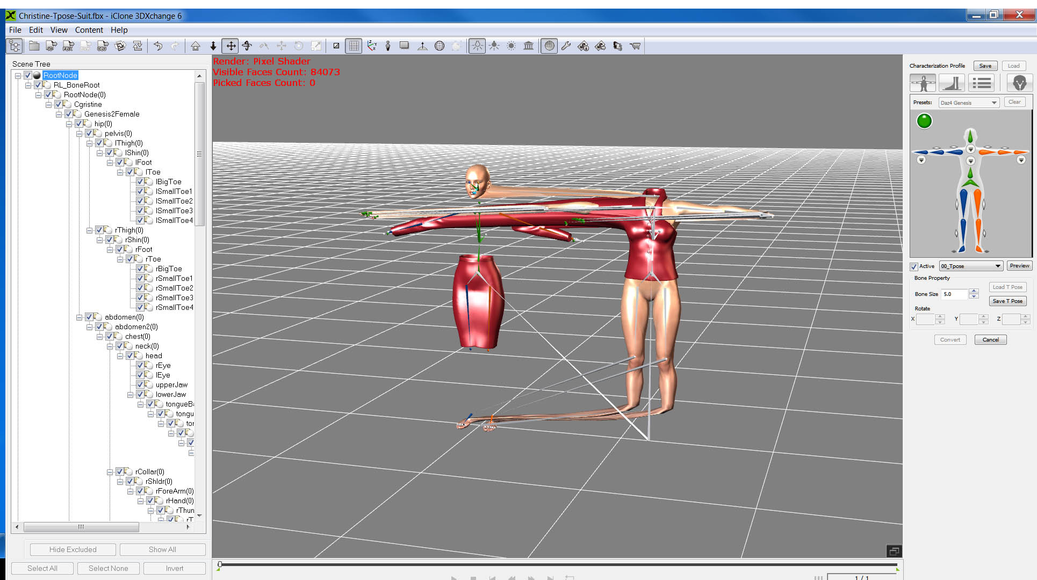Click the Scene Tree vertical scrollbar thumb
The height and width of the screenshot is (580, 1037).
(x=199, y=154)
